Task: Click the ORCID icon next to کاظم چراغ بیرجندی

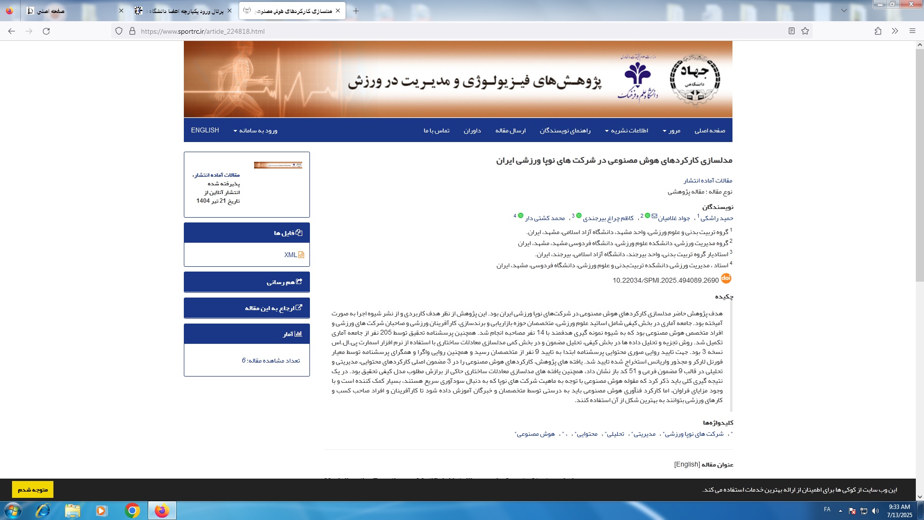Action: (x=579, y=216)
